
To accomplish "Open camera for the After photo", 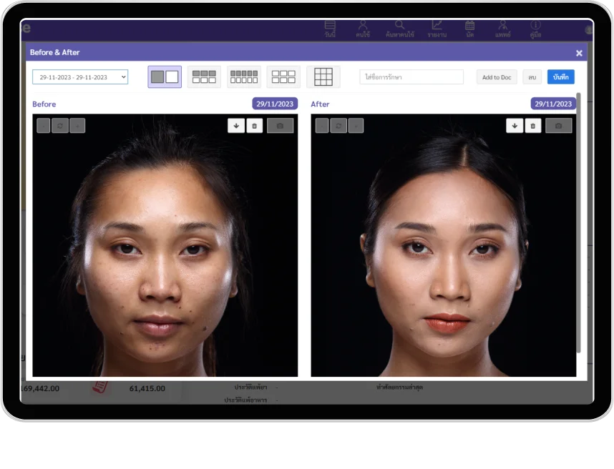I will 558,126.
